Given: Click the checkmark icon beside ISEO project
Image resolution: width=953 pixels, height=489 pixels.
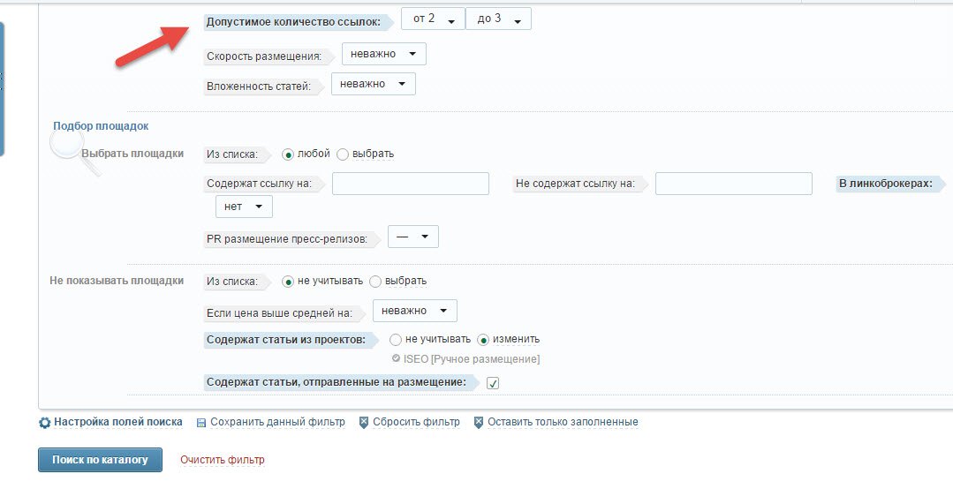Looking at the screenshot, I should [x=397, y=358].
